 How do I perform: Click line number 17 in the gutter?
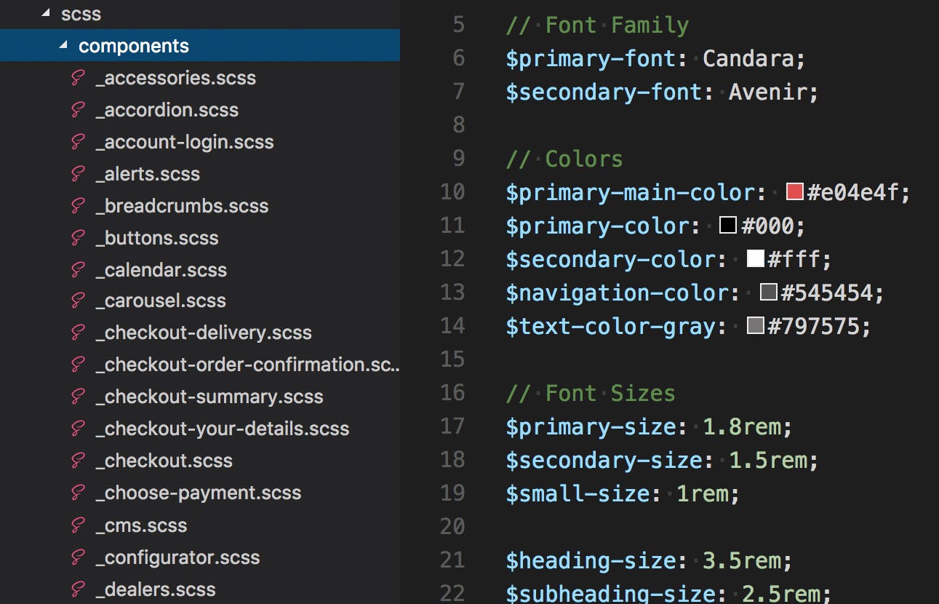pos(452,426)
